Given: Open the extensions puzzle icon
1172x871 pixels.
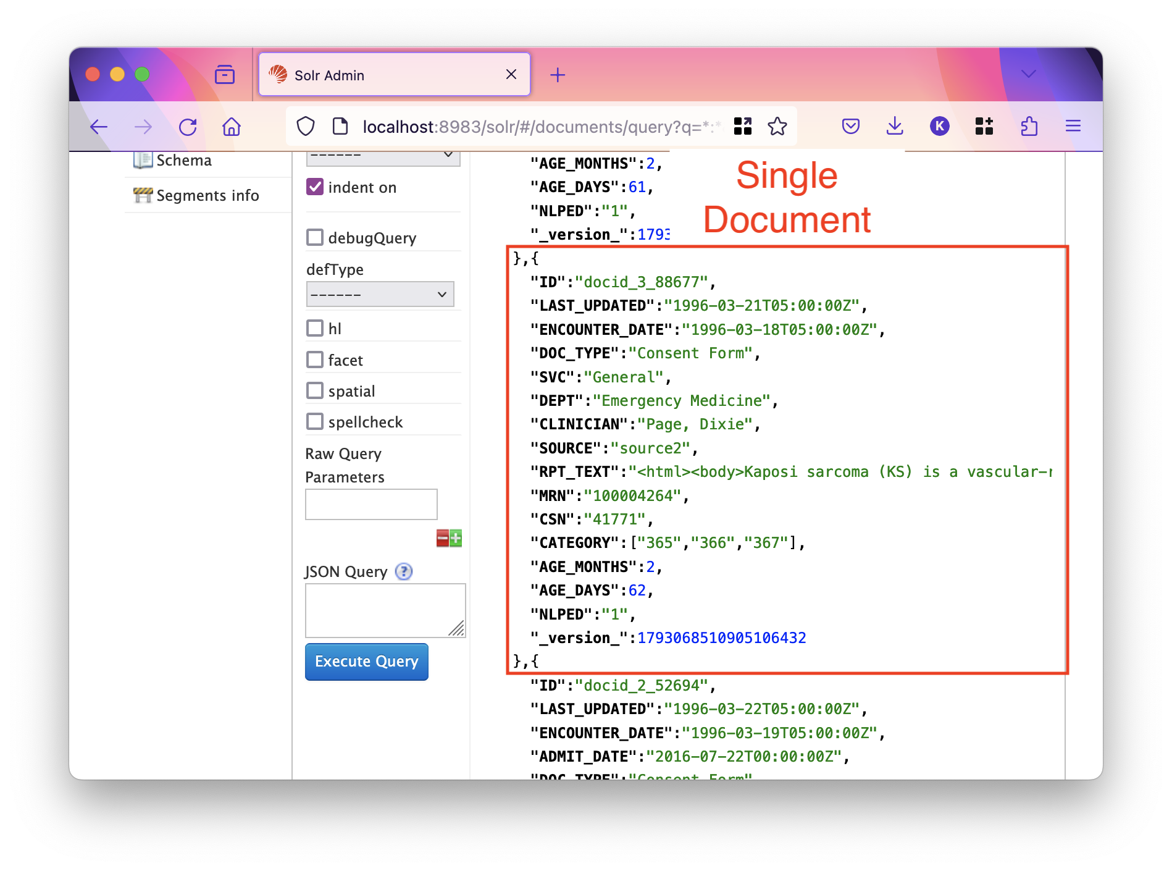Looking at the screenshot, I should click(x=1029, y=127).
